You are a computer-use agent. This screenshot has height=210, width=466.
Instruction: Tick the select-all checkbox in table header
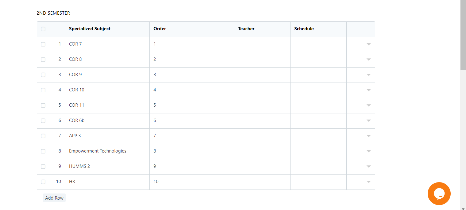43,29
